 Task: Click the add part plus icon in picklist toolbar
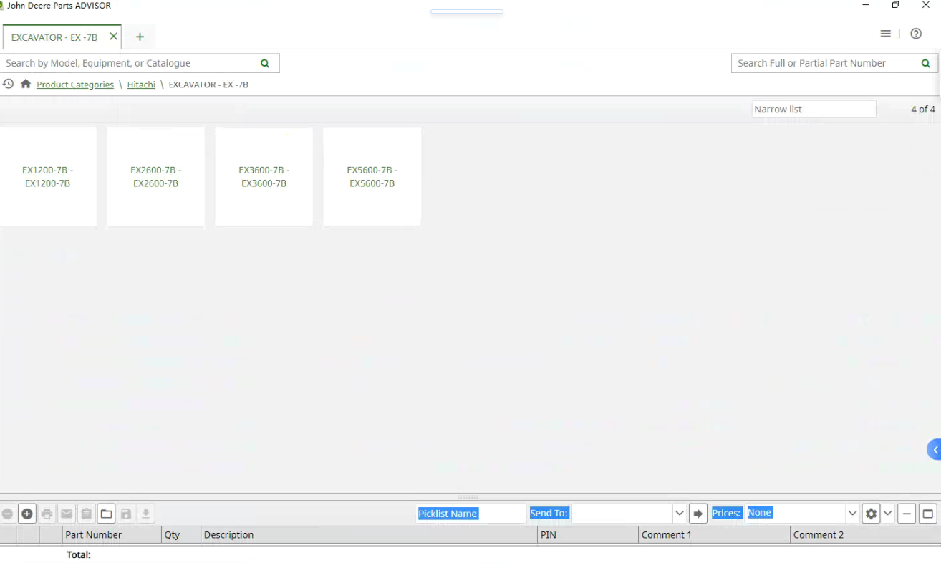[x=27, y=514]
